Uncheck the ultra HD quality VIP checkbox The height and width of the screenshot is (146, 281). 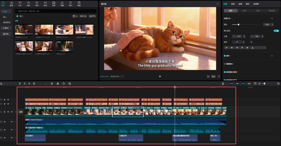[225, 72]
